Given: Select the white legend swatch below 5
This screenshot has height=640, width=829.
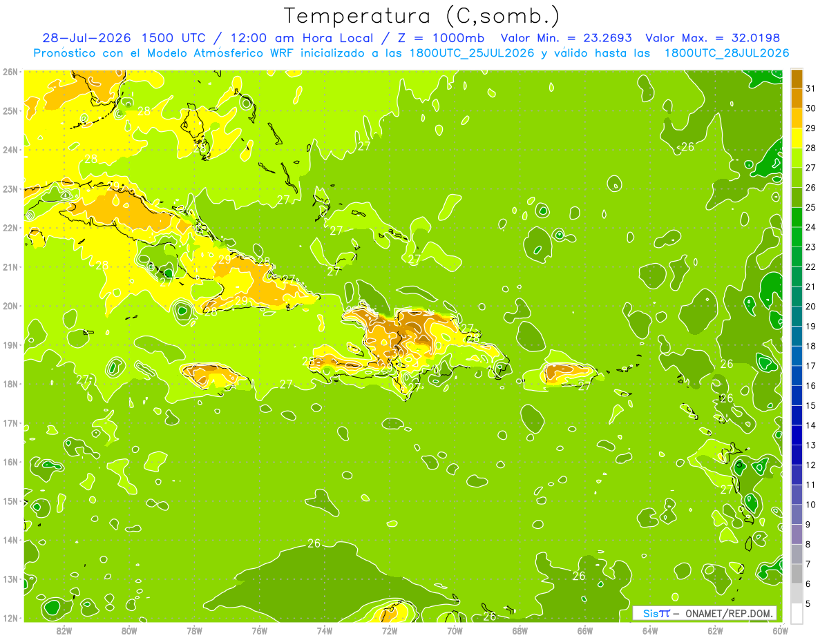Looking at the screenshot, I should pos(797,613).
